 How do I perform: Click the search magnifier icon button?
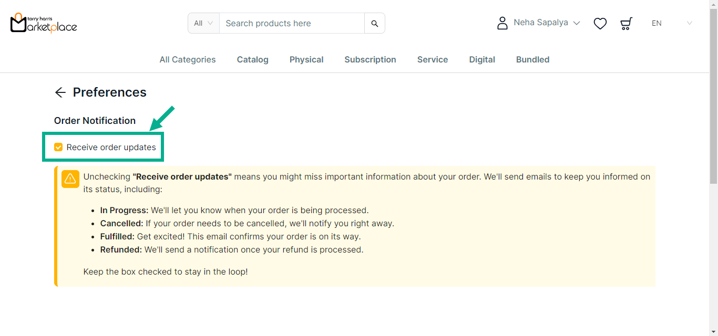(374, 23)
